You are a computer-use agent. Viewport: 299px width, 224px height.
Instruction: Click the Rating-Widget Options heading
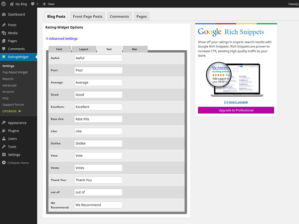point(64,27)
